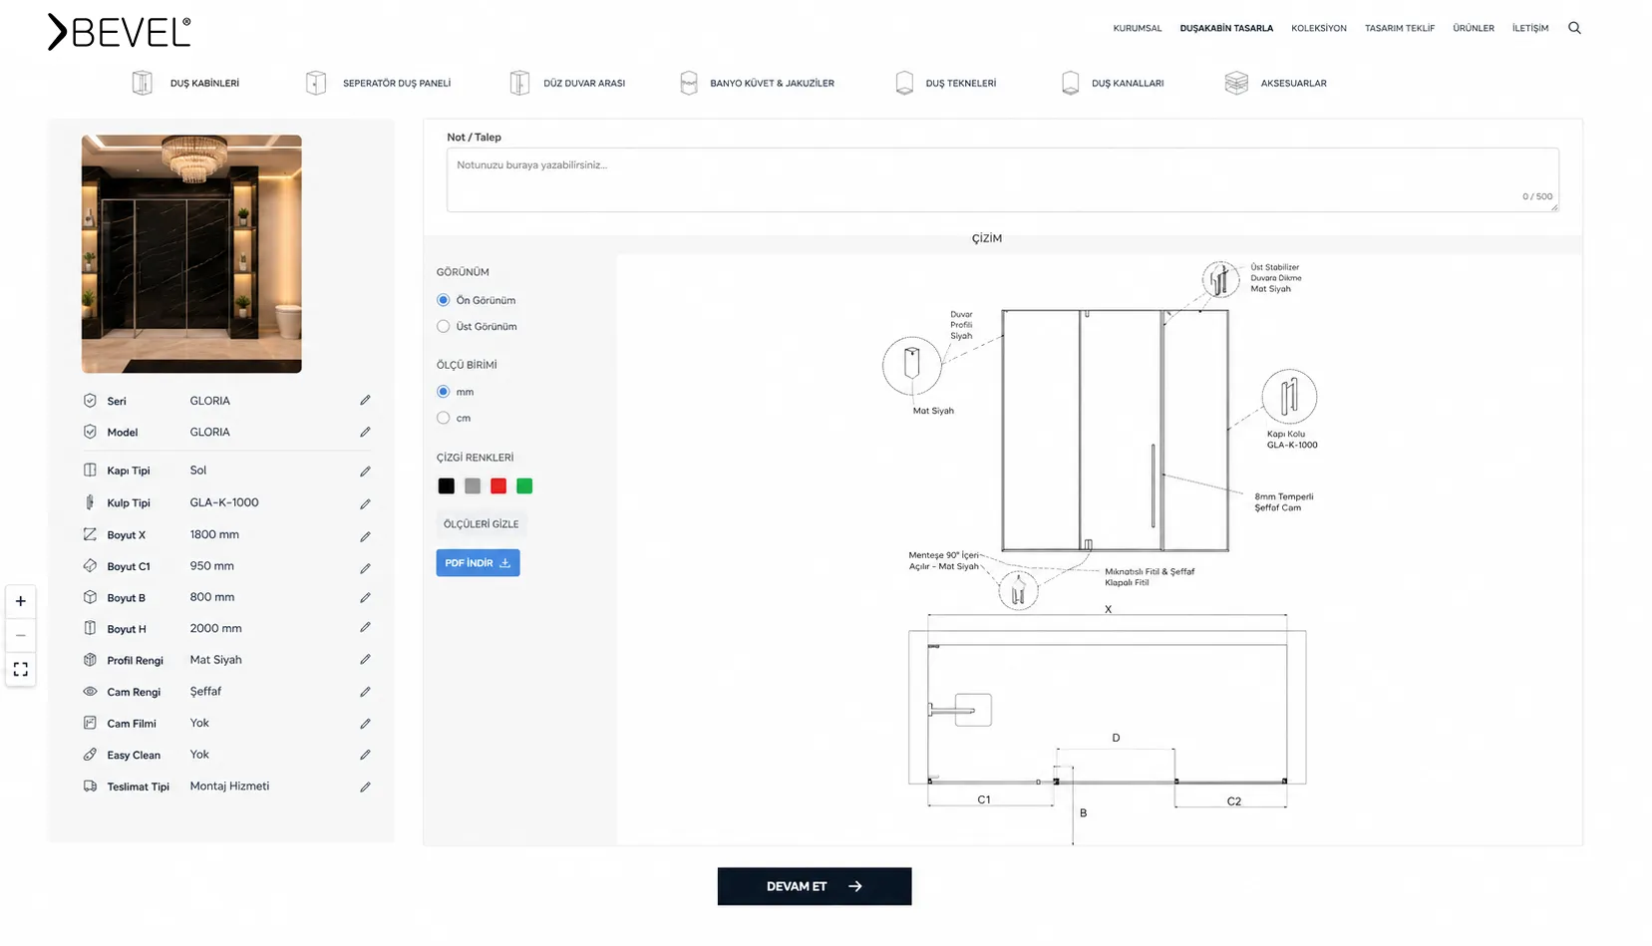Edit the Teslimat Tipi pencil icon
The width and height of the screenshot is (1652, 946).
pos(365,787)
